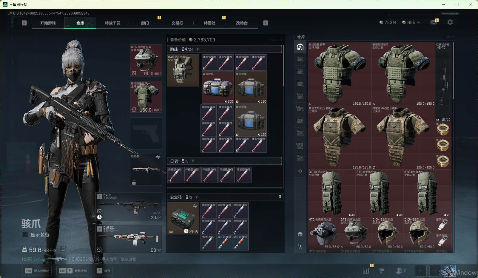Open game settings via top-right gear icon
The height and width of the screenshot is (278, 478).
tap(450, 22)
